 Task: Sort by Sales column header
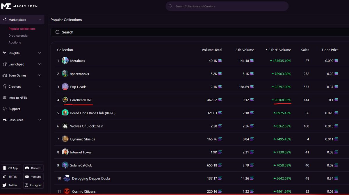[x=305, y=50]
